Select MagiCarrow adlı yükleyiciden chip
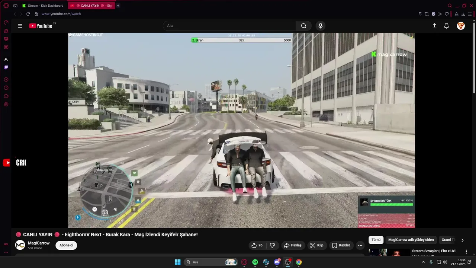This screenshot has height=268, width=476. (411, 240)
